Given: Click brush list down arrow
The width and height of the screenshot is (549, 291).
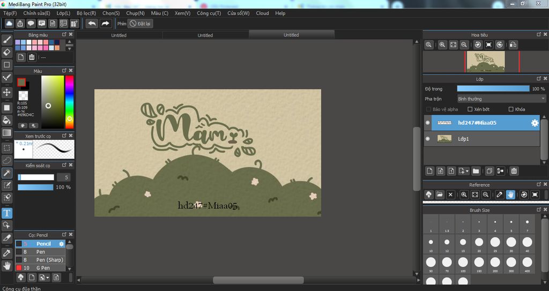Looking at the screenshot, I should (x=69, y=269).
